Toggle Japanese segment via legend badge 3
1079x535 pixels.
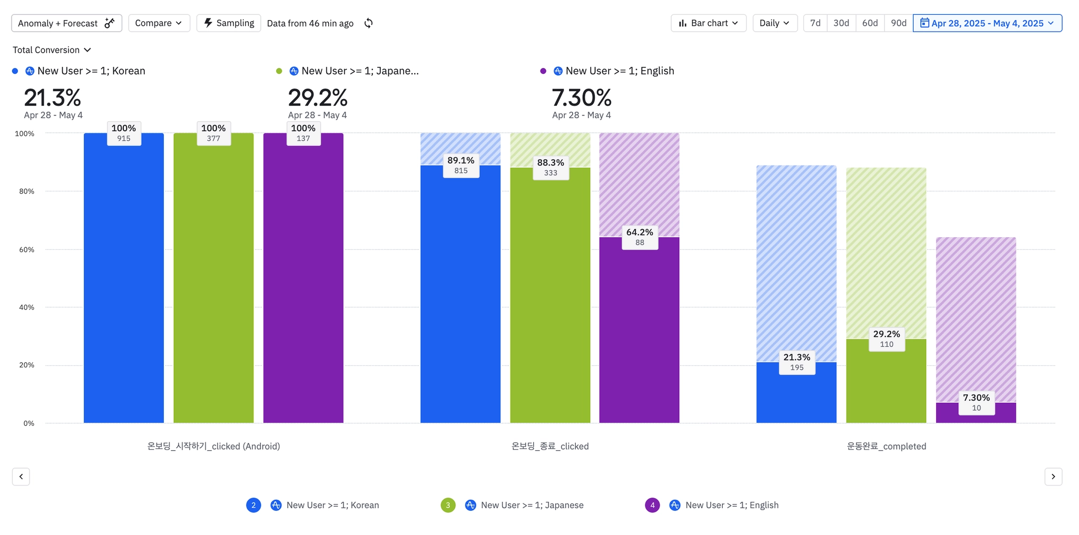click(448, 505)
